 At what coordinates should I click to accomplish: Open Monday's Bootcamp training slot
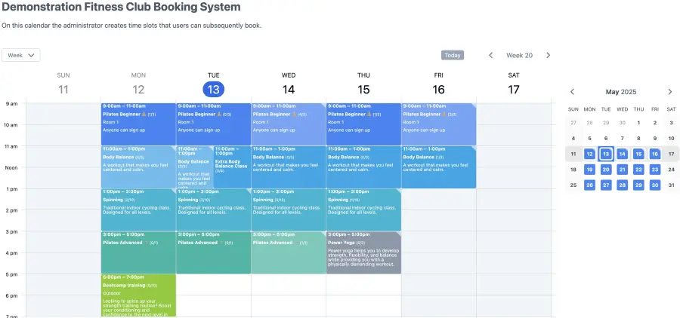tap(138, 295)
